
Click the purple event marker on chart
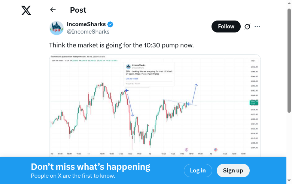187,150
